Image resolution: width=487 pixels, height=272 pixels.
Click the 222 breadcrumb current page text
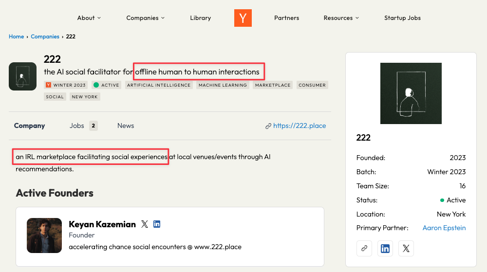pyautogui.click(x=71, y=36)
